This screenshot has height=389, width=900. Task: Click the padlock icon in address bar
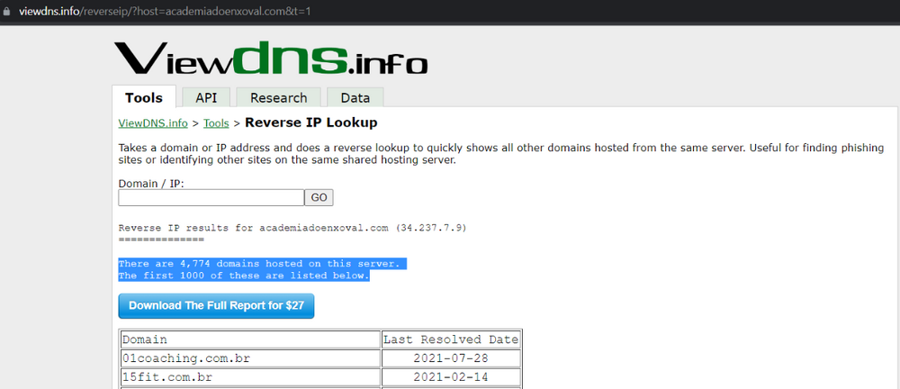[x=6, y=11]
